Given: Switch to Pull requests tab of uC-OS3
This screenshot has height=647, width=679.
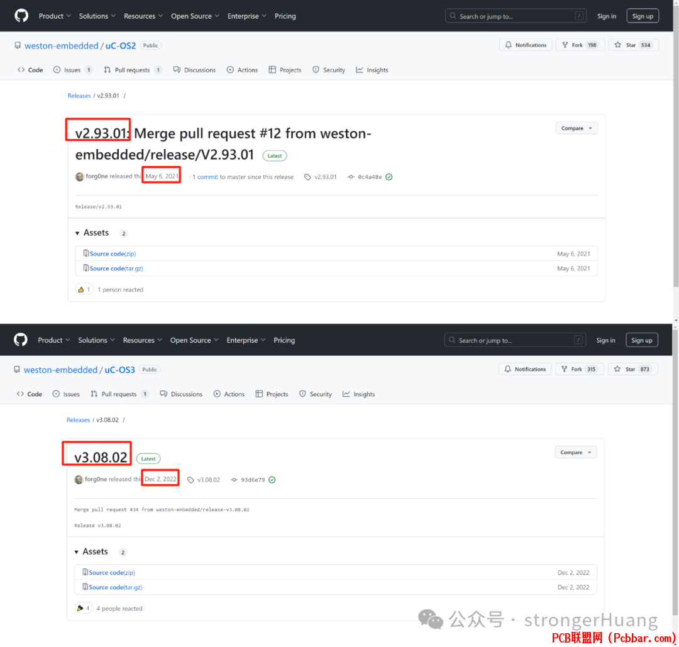Looking at the screenshot, I should point(119,394).
